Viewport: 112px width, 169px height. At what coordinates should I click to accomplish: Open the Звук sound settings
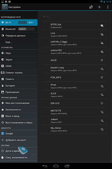[x=19, y=53]
